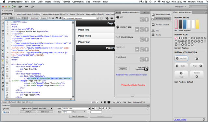Click the Android emulate arrow button
This screenshot has height=122, width=208.
[x=137, y=29]
